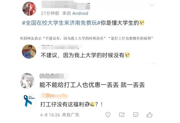The width and height of the screenshot is (180, 123).
Task: Click the comment 不建议，因为我上大学的时候没有
Action: click(x=83, y=55)
